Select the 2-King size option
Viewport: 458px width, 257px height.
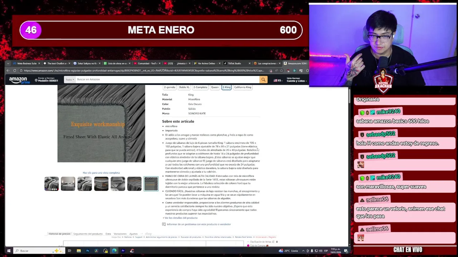pyautogui.click(x=226, y=87)
